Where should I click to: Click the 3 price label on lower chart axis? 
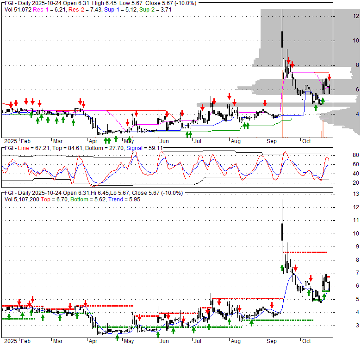[357, 326]
